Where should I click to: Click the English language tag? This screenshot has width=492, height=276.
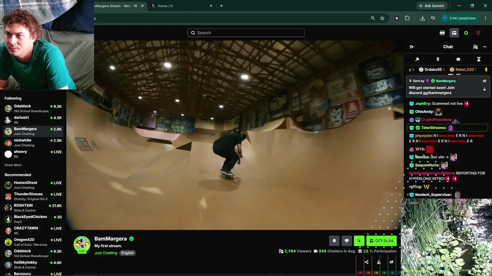[128, 253]
